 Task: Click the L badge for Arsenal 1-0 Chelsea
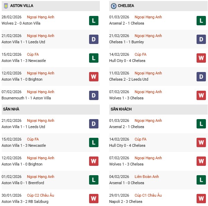(x=201, y=180)
